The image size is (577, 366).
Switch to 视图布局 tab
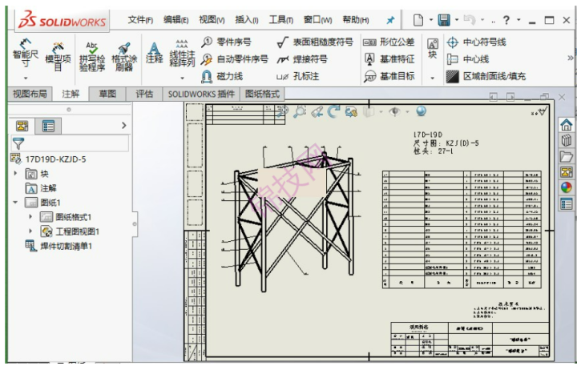pos(30,95)
